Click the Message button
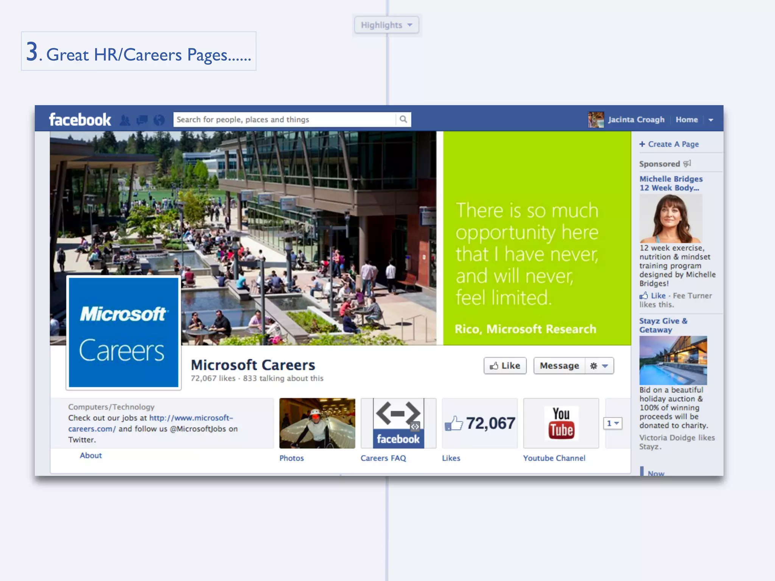775x581 pixels. [x=559, y=366]
